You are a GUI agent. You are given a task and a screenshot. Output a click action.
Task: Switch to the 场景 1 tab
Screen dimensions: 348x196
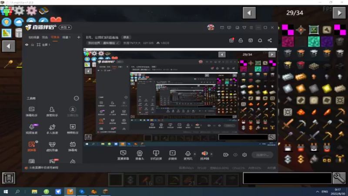(x=67, y=37)
